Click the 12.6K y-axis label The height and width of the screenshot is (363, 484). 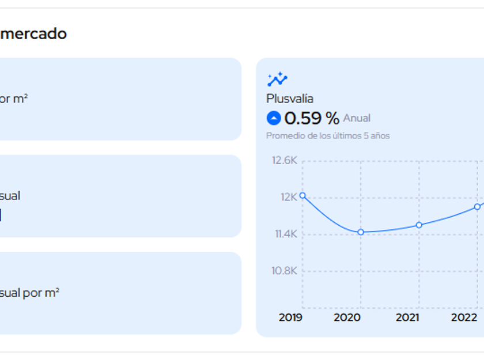pyautogui.click(x=285, y=160)
